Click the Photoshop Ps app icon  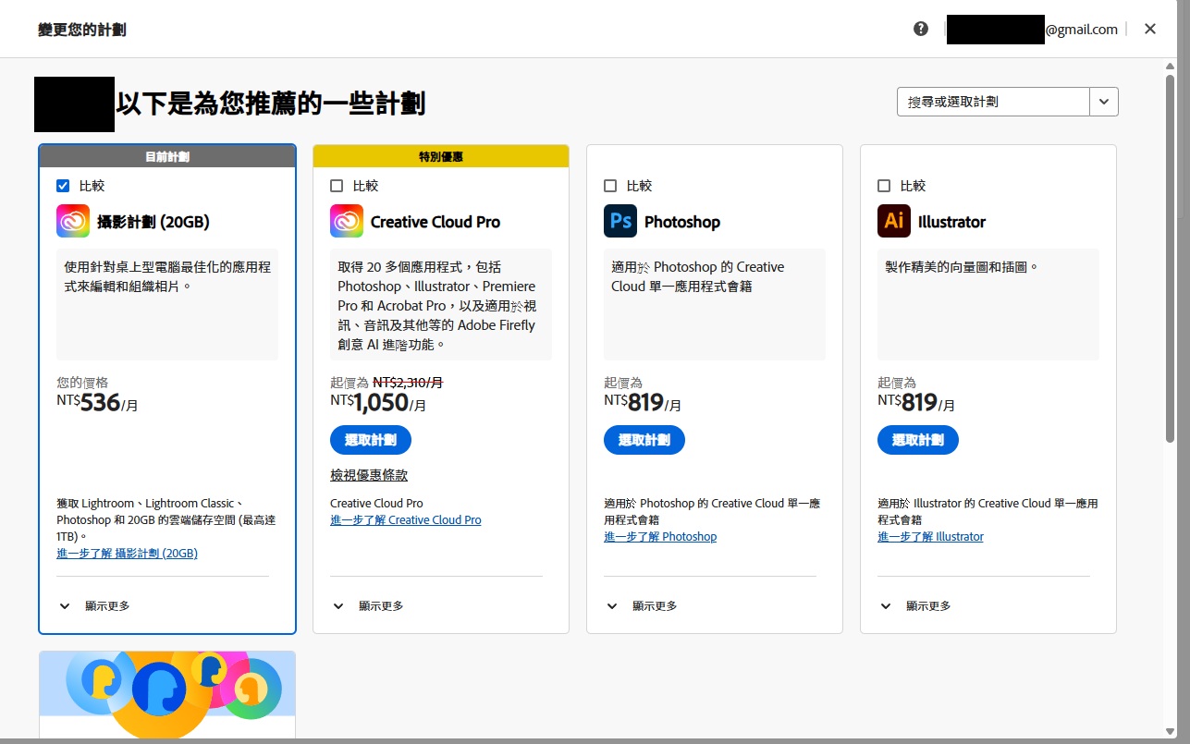(620, 222)
